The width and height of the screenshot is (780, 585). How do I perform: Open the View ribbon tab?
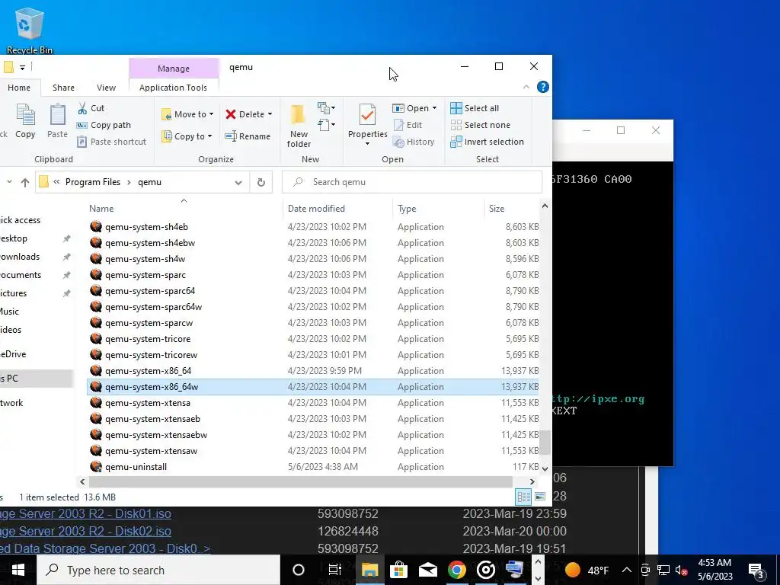coord(106,88)
